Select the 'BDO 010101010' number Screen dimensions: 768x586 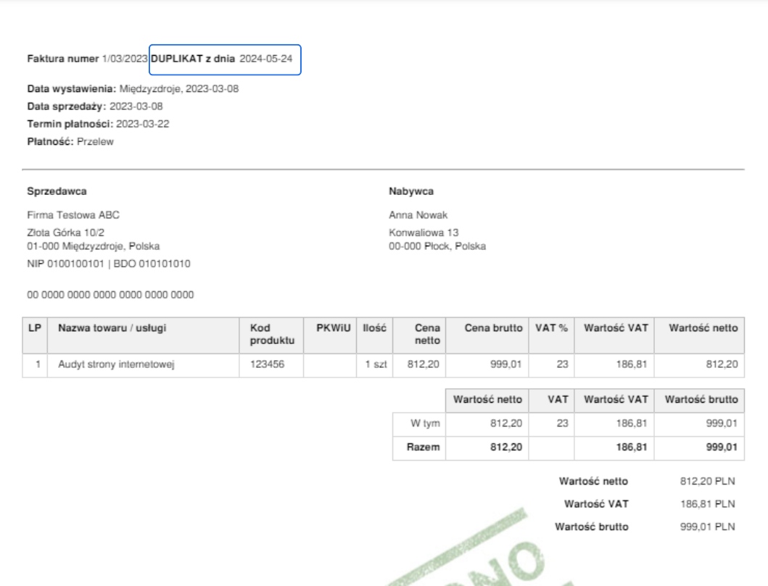click(152, 264)
